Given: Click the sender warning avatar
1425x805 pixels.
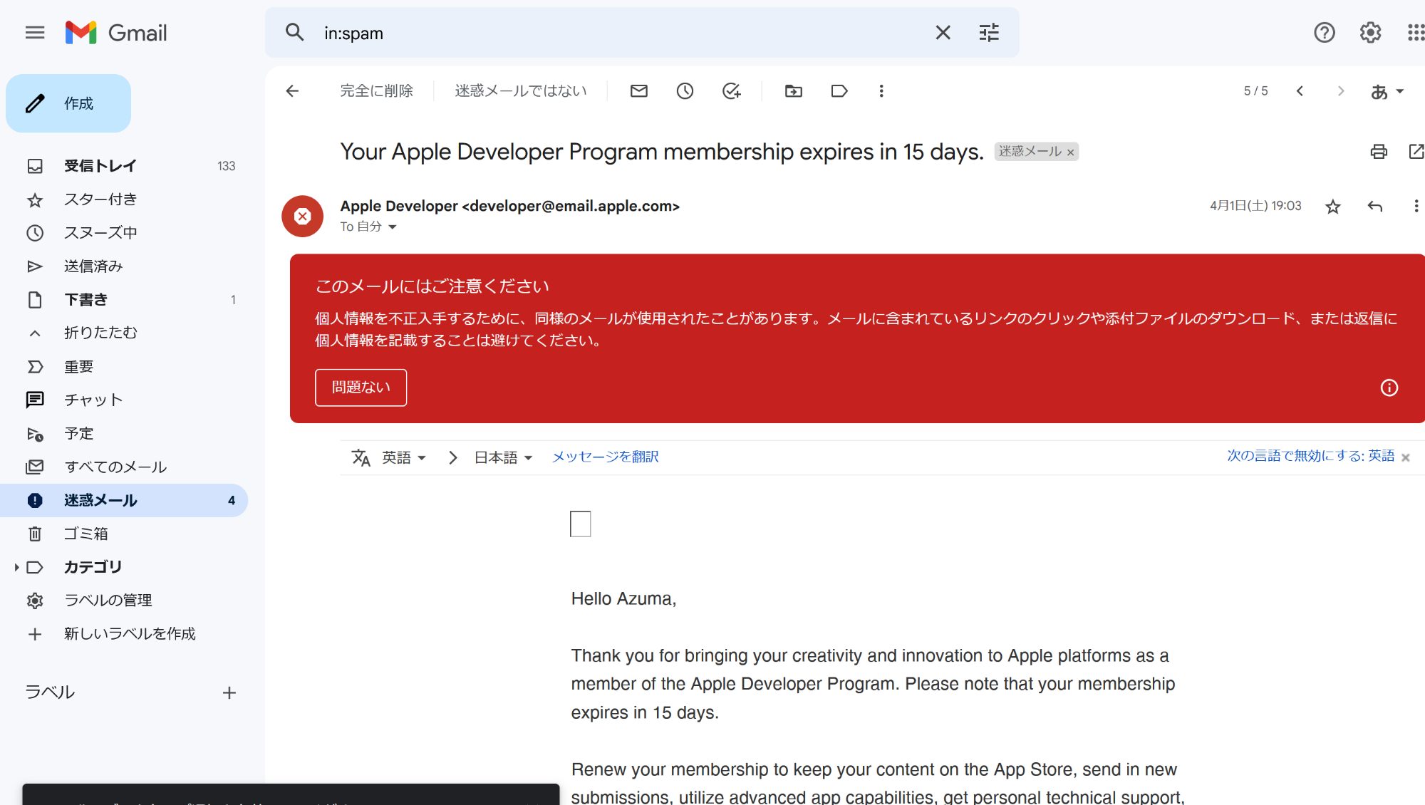Looking at the screenshot, I should point(303,217).
